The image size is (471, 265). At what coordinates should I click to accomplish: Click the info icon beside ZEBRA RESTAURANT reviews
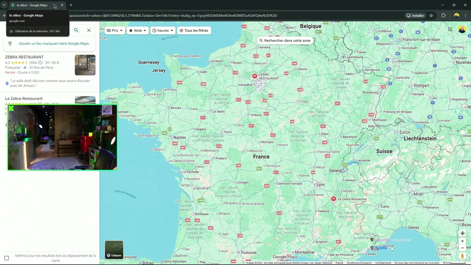[40, 63]
